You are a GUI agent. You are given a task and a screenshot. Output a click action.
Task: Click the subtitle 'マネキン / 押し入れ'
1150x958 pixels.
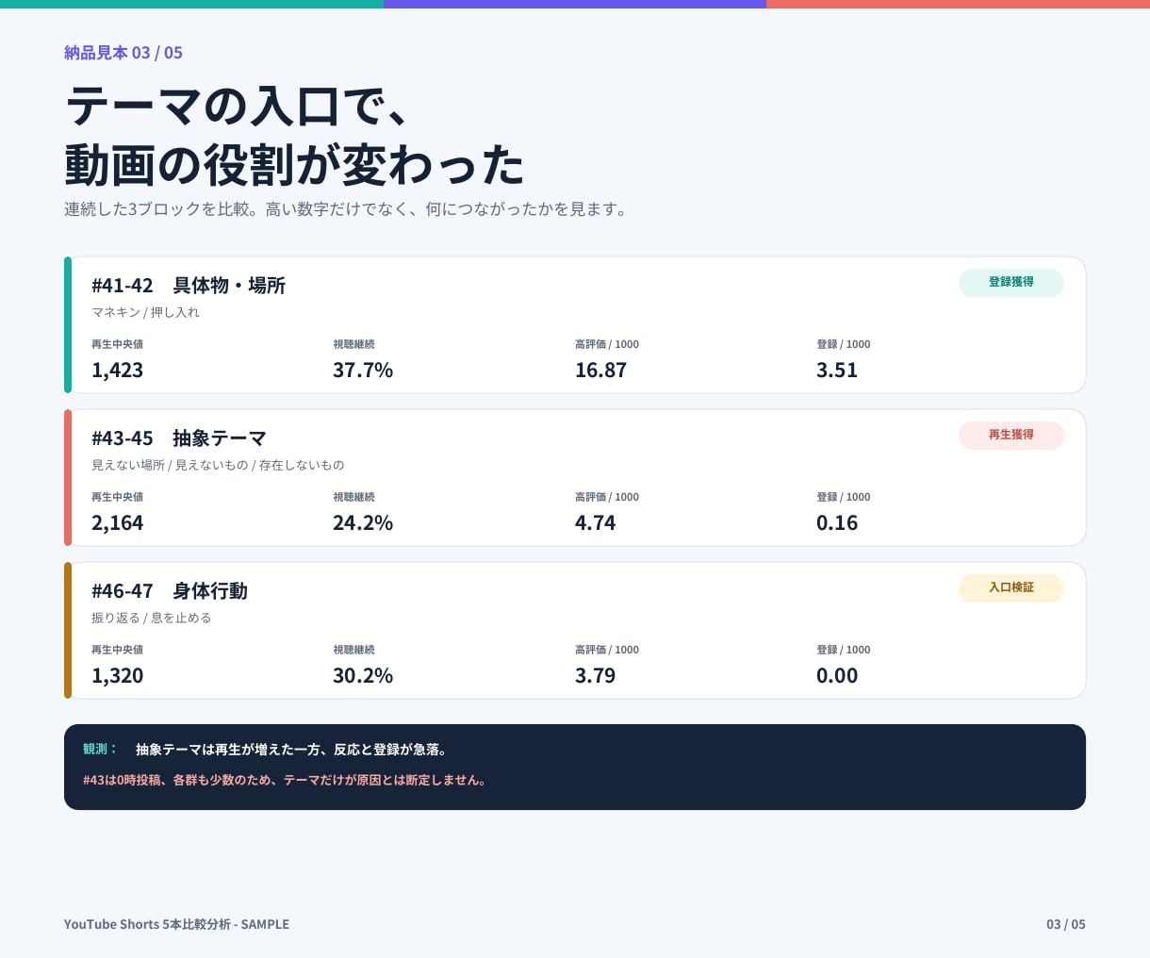tap(145, 312)
